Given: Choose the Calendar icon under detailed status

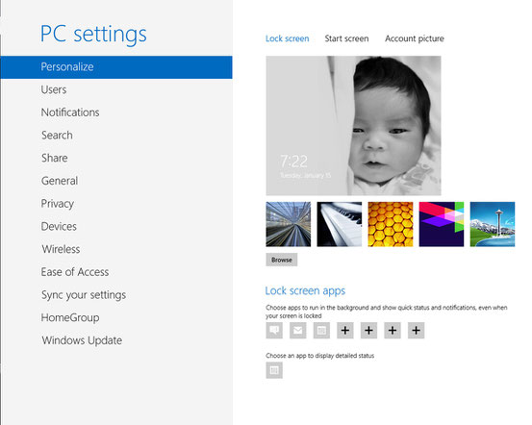Looking at the screenshot, I should pyautogui.click(x=274, y=370).
